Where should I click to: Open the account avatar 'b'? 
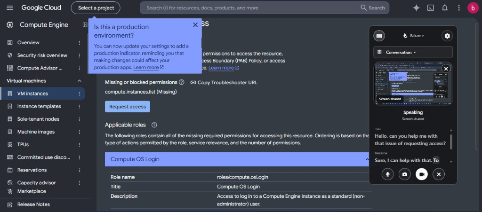pyautogui.click(x=473, y=8)
